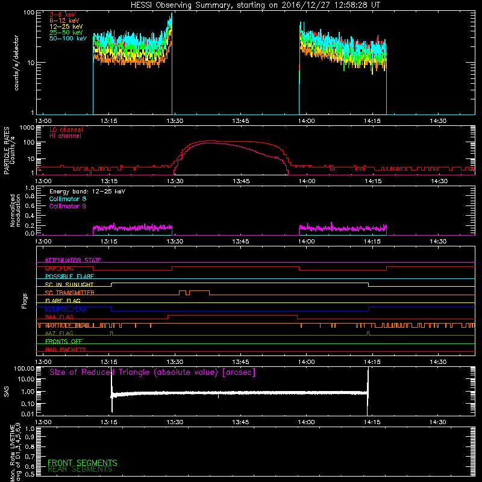Select the green 25-50 keV legend entry

click(x=66, y=33)
